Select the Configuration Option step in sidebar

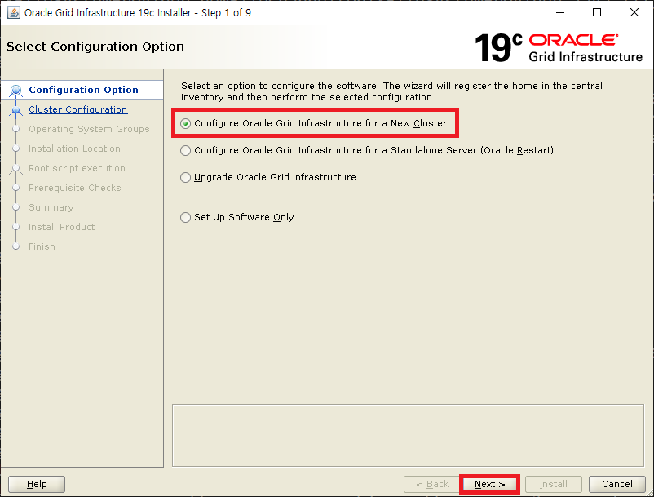point(82,90)
